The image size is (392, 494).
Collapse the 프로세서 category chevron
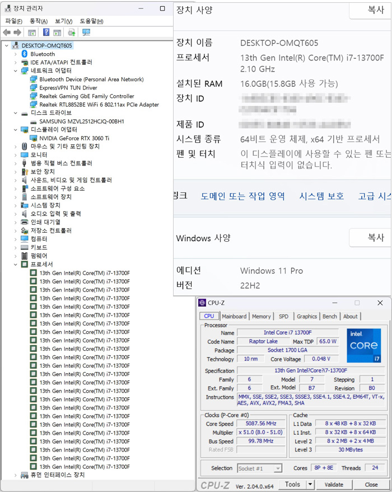coord(16,264)
